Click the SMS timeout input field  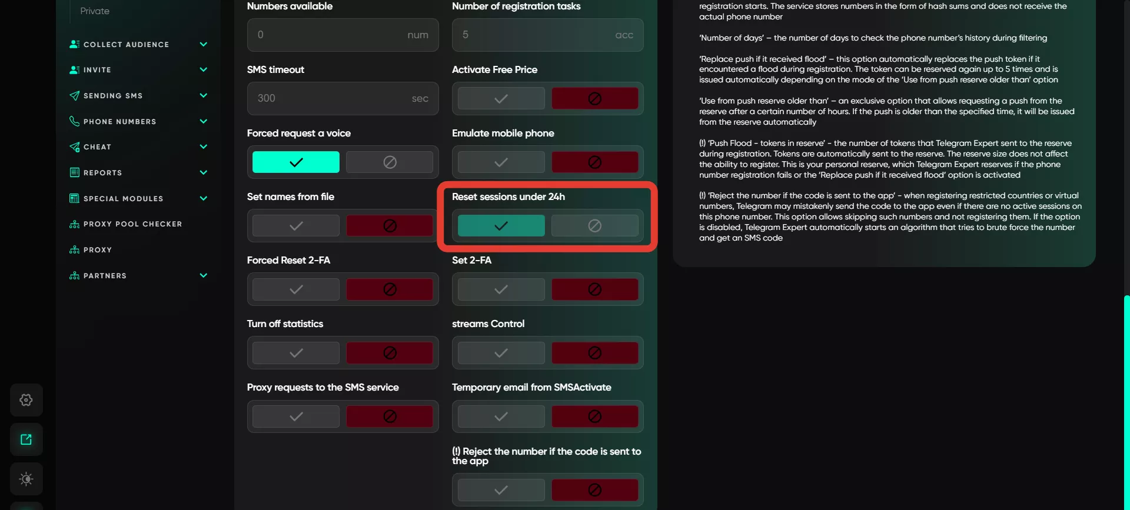tap(343, 98)
